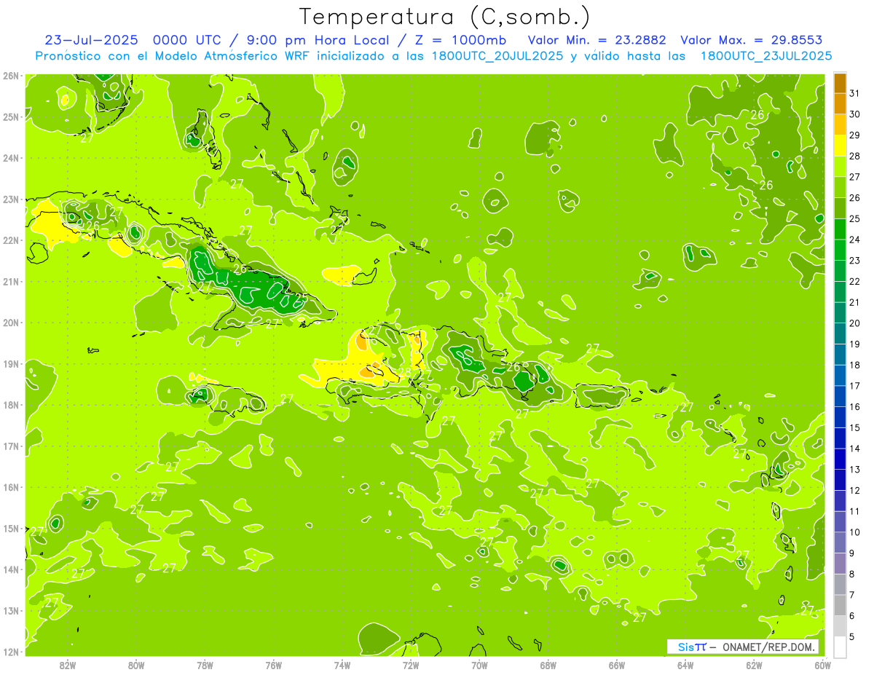Click the gray colorbar band between 7 and 8
Screen dimensions: 874x675
pyautogui.click(x=840, y=584)
